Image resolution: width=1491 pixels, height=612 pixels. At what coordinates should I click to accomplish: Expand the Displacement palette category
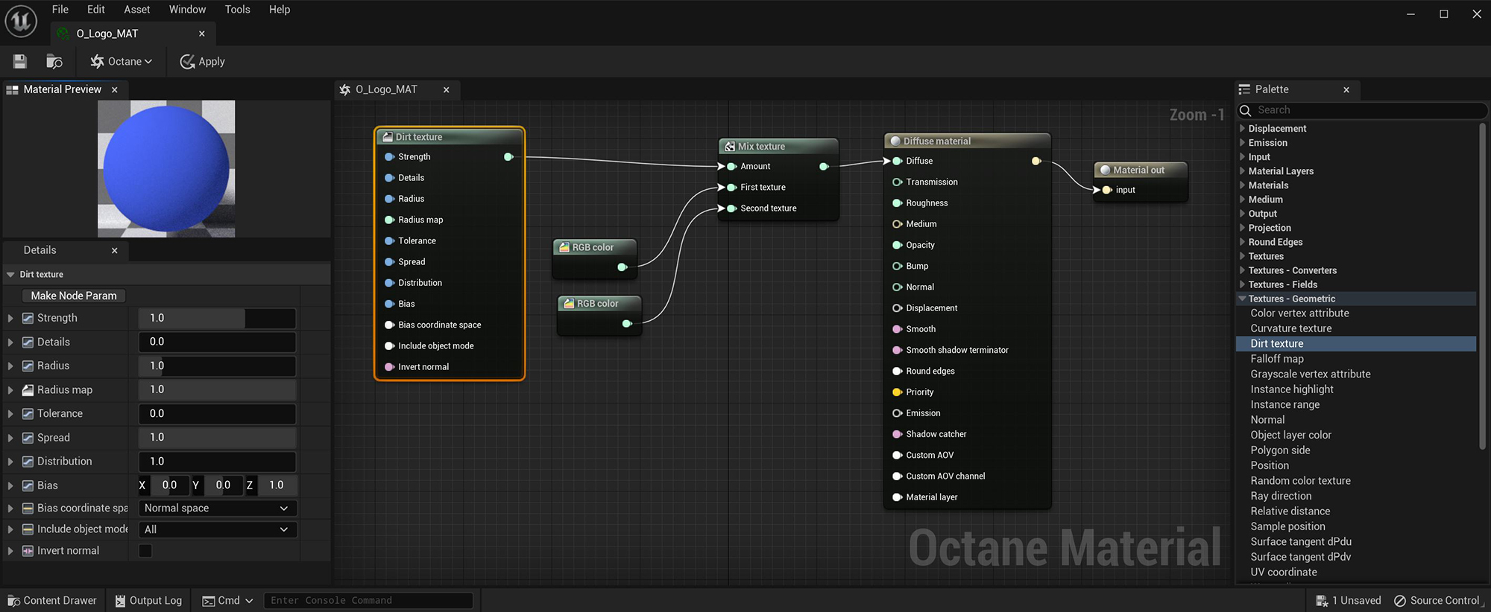(1242, 129)
